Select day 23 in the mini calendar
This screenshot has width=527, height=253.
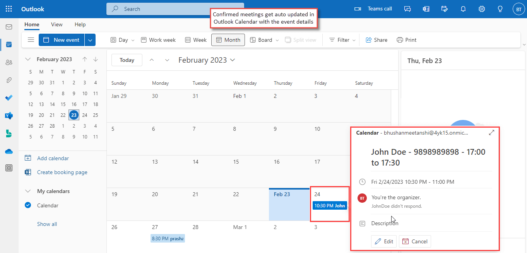(x=74, y=115)
